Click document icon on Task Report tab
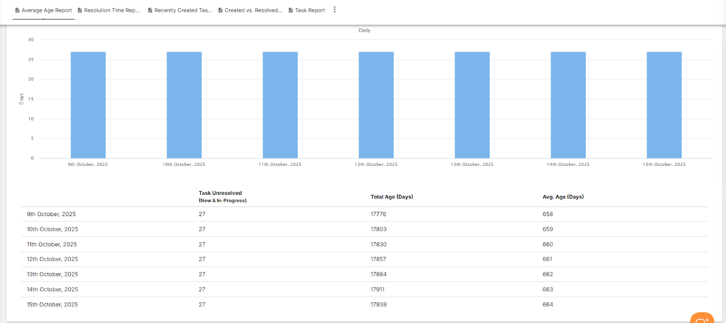 click(x=291, y=10)
